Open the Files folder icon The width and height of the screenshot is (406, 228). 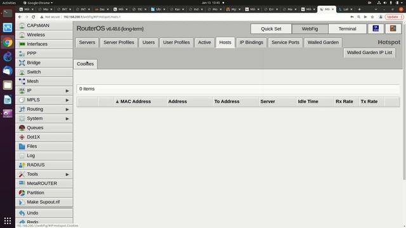[x=22, y=146]
